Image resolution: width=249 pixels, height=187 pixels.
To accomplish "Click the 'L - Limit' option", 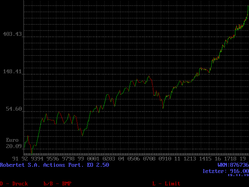I will point(166,183).
